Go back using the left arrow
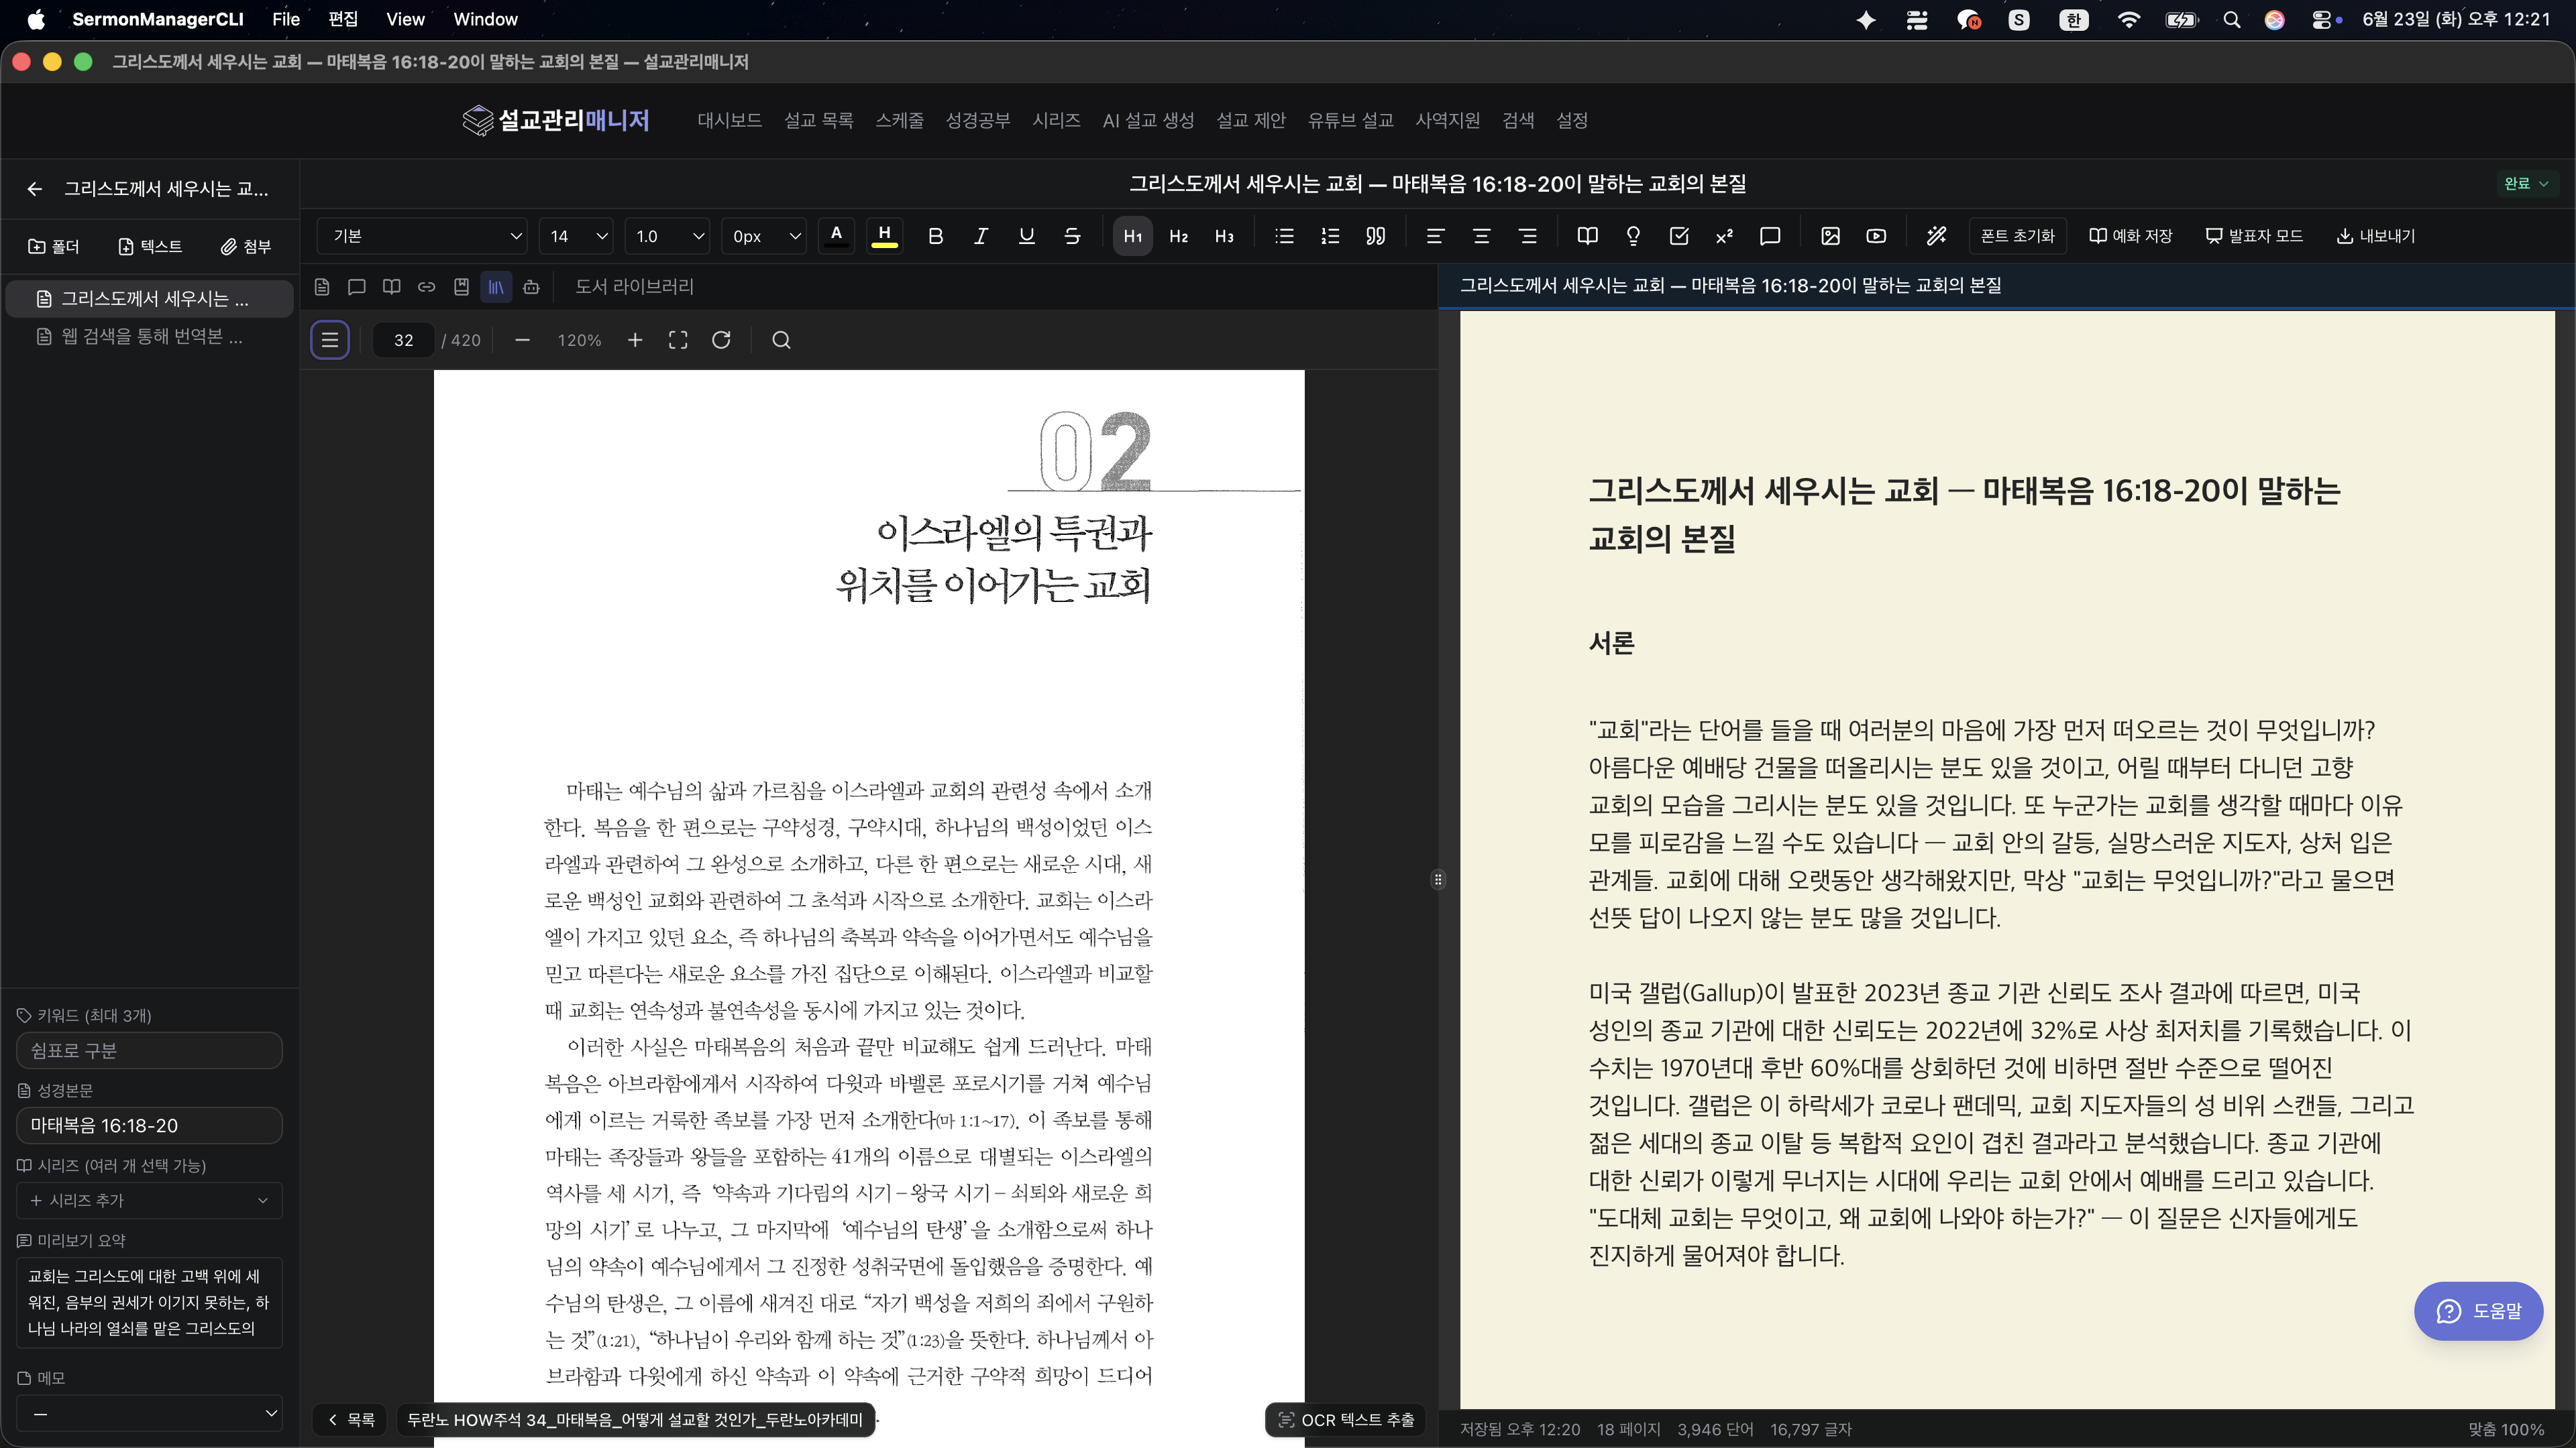 [35, 189]
